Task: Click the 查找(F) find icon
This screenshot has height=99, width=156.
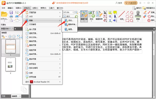Action: pos(137,8)
